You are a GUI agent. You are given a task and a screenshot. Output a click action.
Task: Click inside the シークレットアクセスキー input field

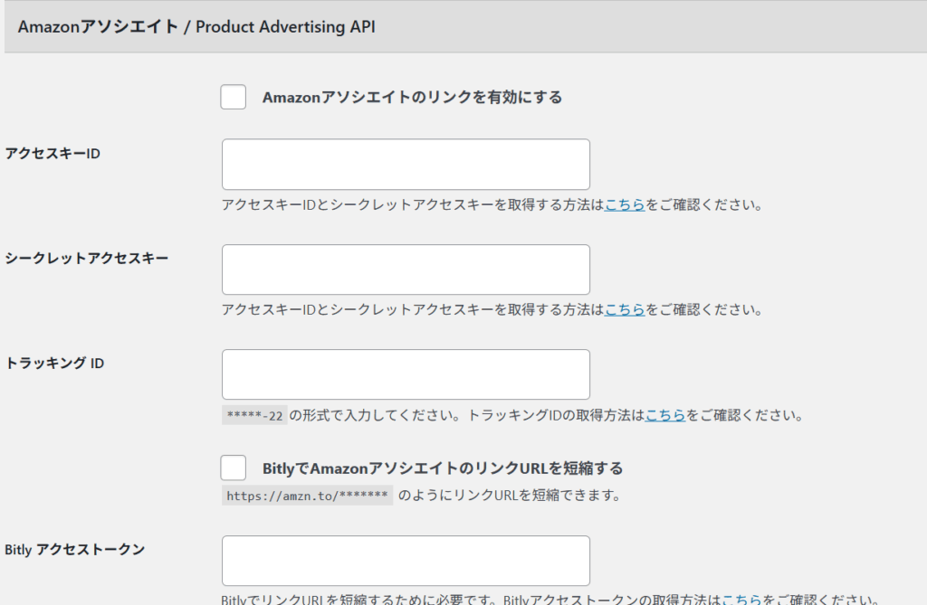point(406,269)
